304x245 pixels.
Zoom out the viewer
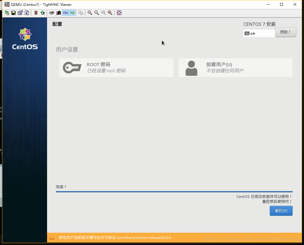(x=96, y=13)
